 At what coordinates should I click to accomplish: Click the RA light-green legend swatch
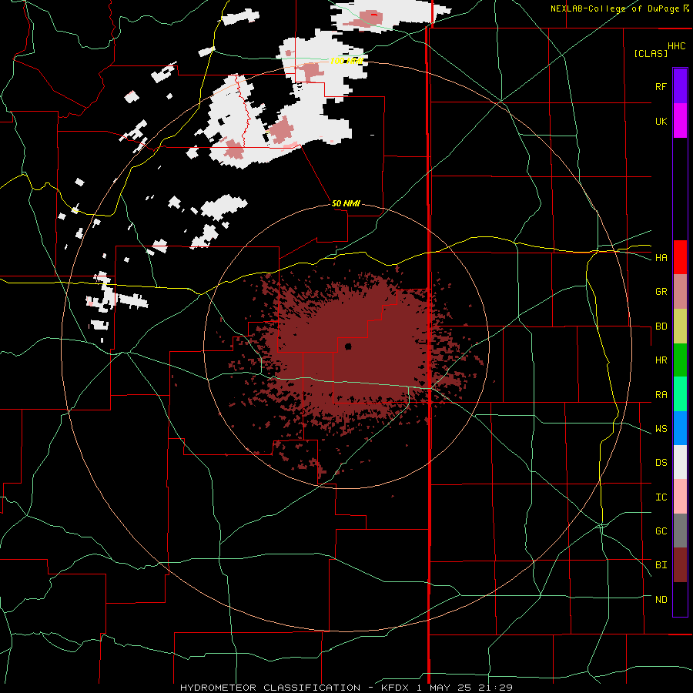click(680, 394)
